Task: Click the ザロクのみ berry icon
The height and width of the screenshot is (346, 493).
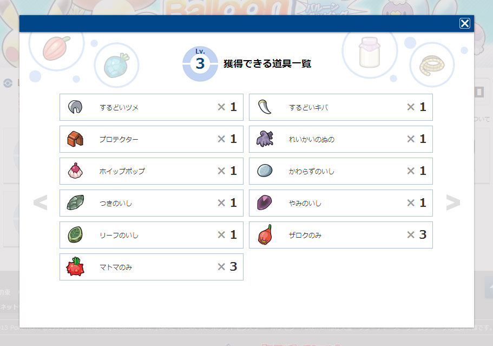Action: tap(265, 234)
